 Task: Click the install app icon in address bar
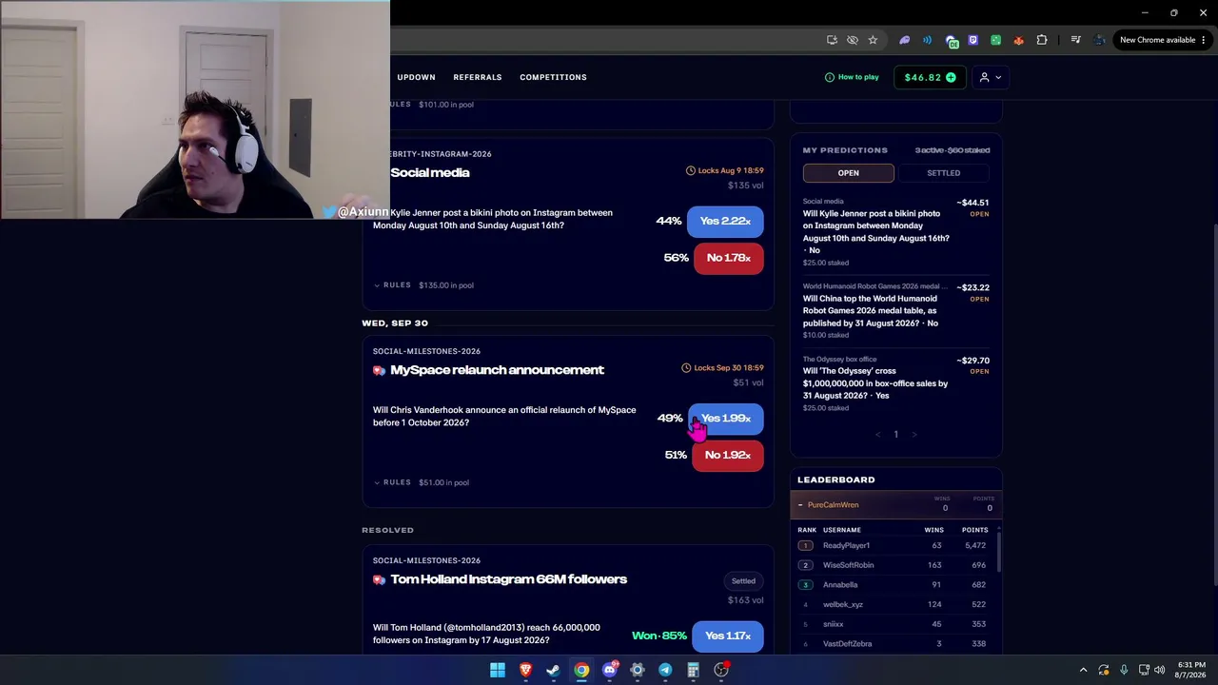coord(832,40)
